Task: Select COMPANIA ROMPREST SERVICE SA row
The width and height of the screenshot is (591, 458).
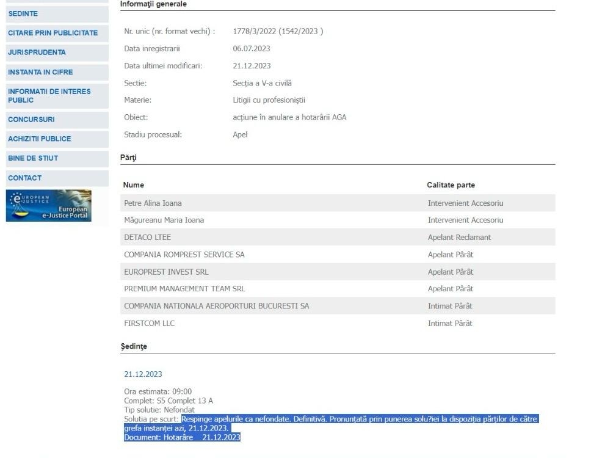Action: (x=184, y=255)
